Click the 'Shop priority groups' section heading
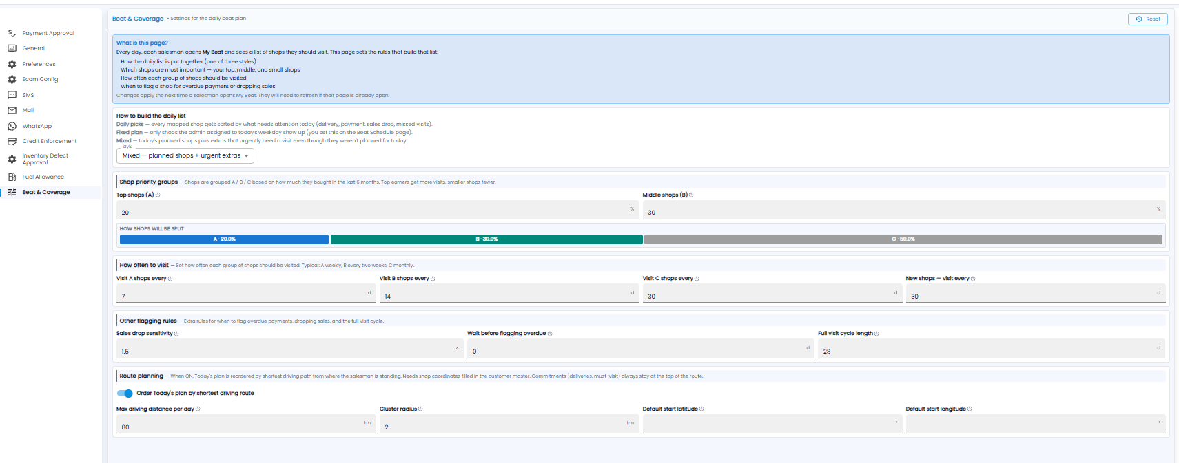1179x463 pixels. coord(149,182)
